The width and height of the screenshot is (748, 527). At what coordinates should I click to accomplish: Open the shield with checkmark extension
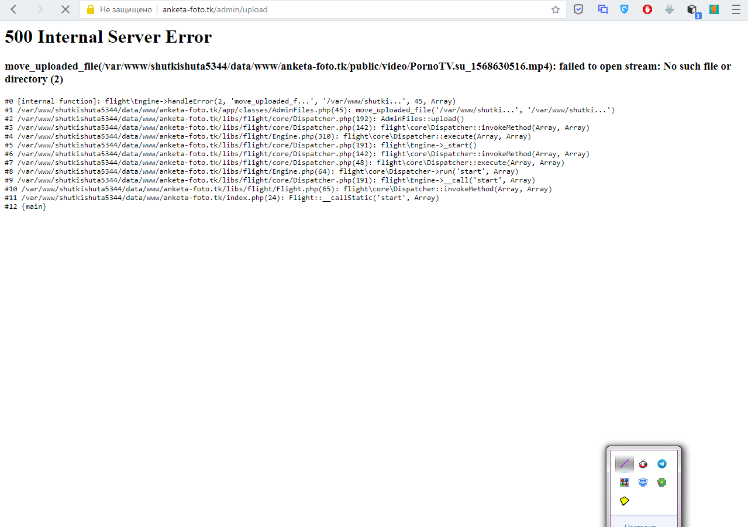[x=578, y=9]
